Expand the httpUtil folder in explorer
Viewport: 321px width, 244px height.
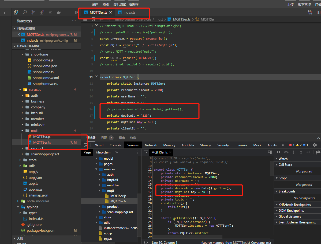pos(22,113)
